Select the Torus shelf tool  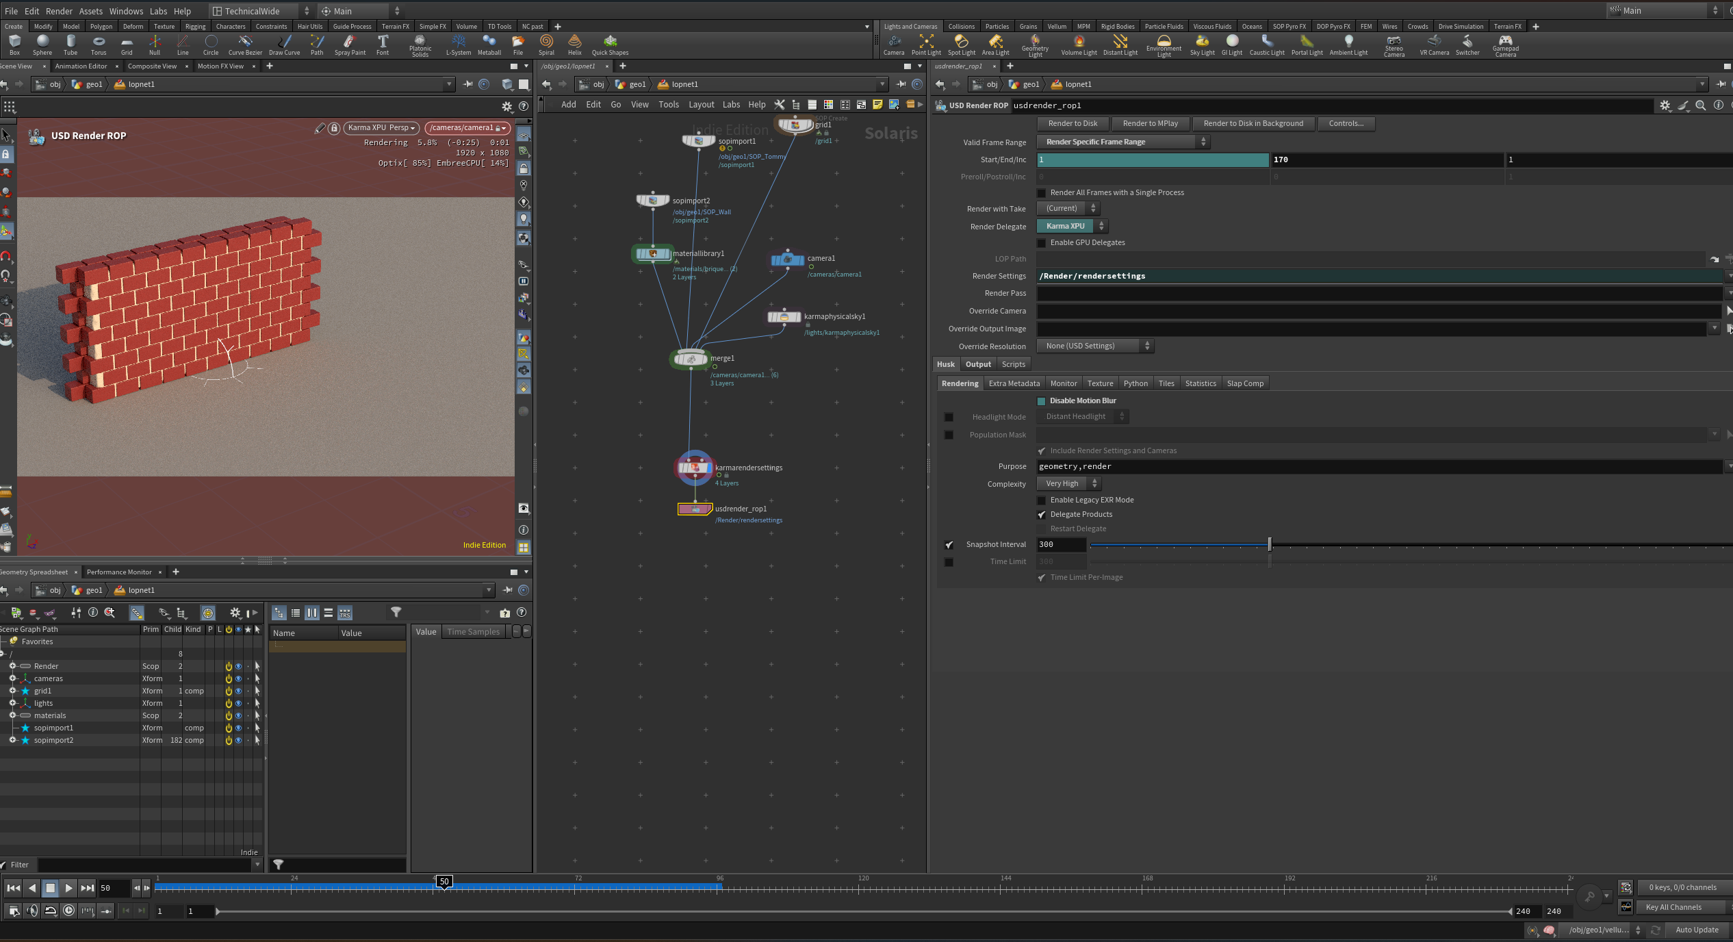point(99,45)
